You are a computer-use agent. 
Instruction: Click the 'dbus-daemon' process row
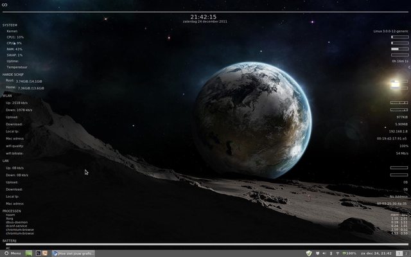pos(17,222)
